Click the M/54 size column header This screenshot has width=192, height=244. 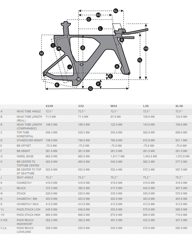(x=114, y=106)
